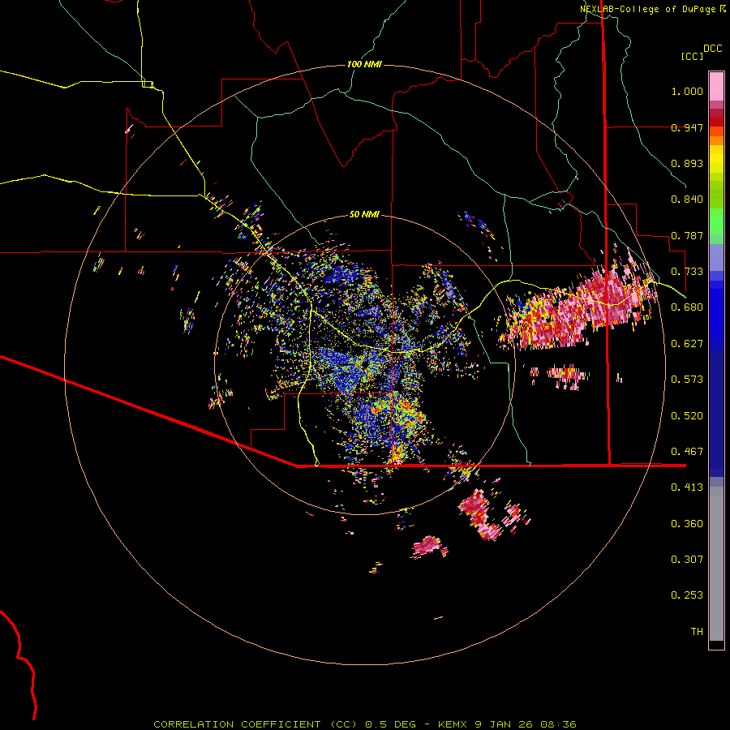This screenshot has height=730, width=730.
Task: Click the 0.947 scale value
Action: [687, 127]
